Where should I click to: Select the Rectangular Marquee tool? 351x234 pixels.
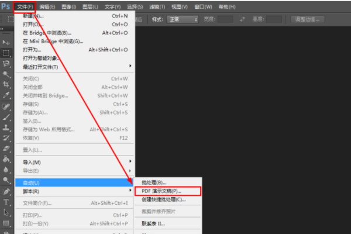(x=6, y=53)
